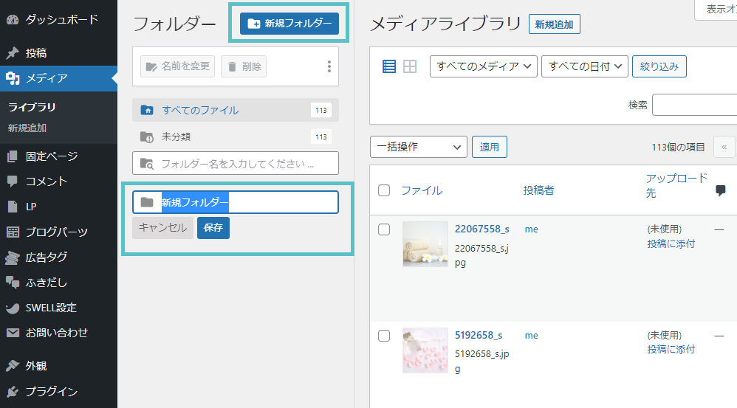Image resolution: width=737 pixels, height=408 pixels.
Task: Open folder options three-dot menu
Action: (329, 66)
